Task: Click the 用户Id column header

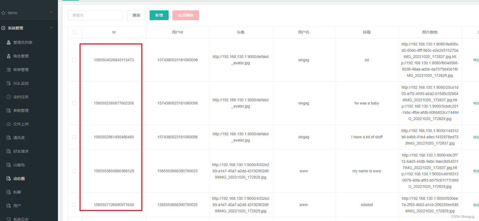Action: coord(177,32)
